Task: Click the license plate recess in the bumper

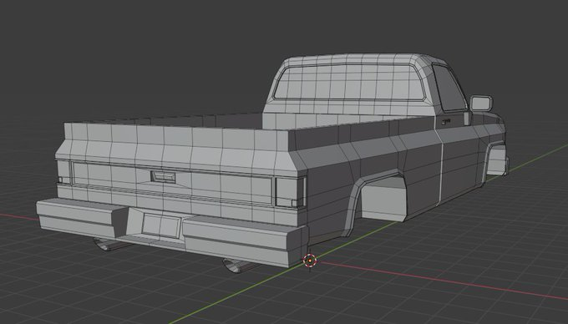Action: 161,225
